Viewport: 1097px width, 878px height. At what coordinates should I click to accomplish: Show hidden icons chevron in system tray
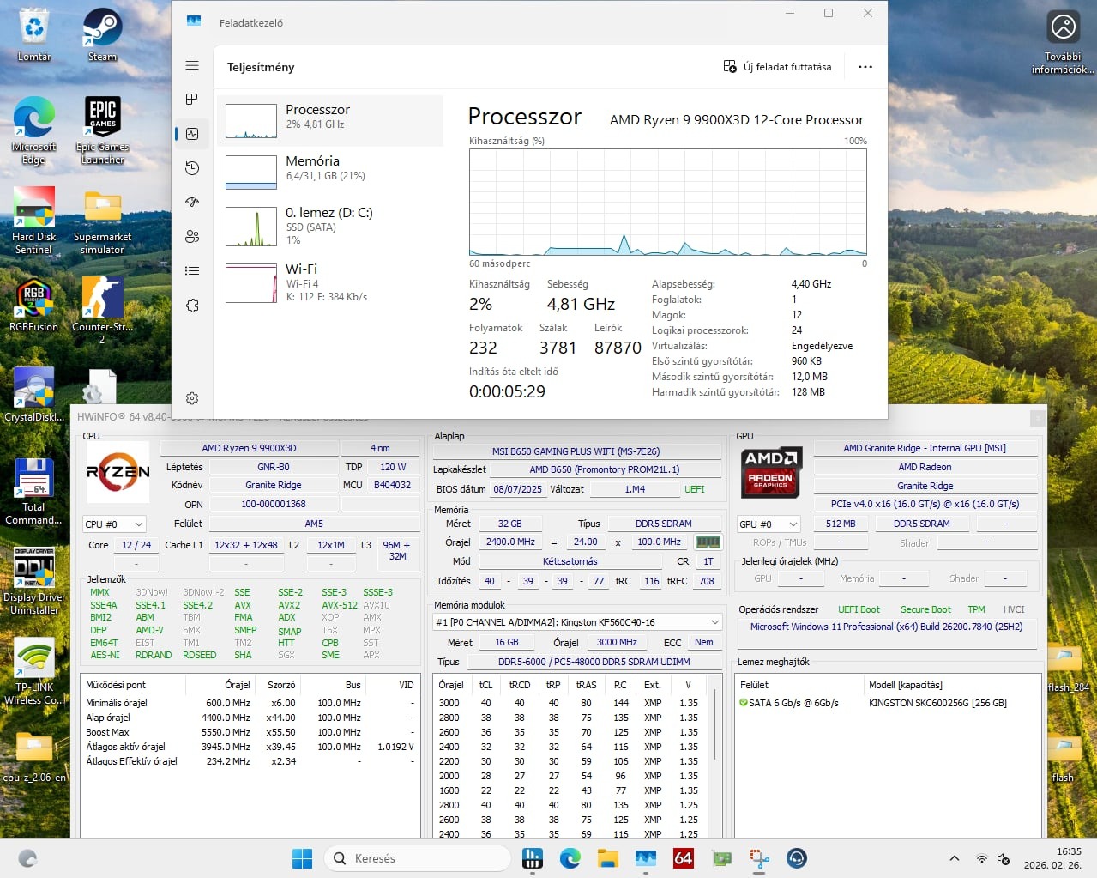click(954, 859)
